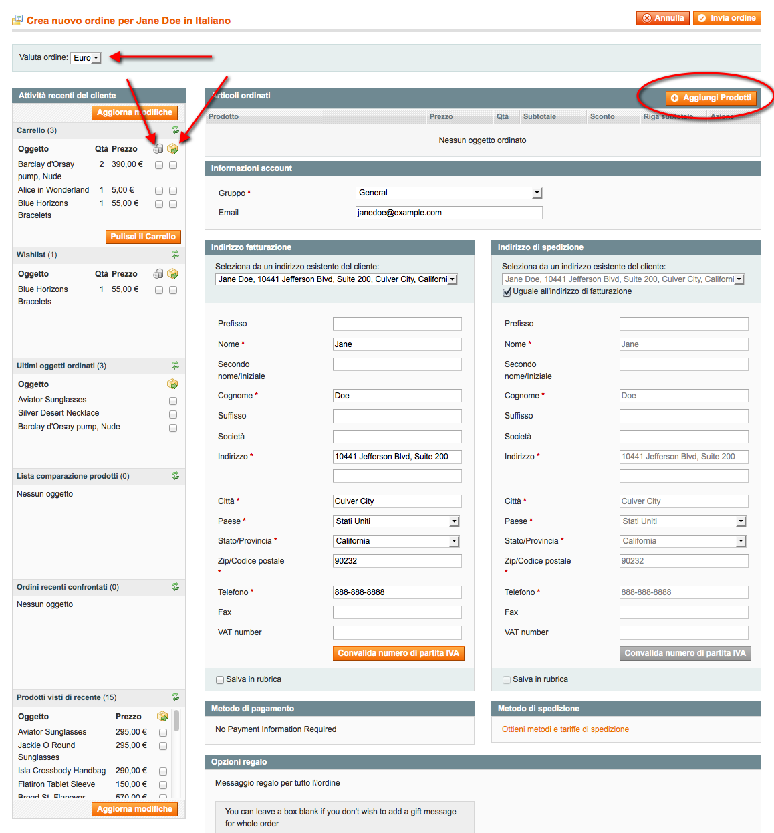Open the Valuta ordine currency dropdown
The image size is (774, 833).
pos(86,57)
